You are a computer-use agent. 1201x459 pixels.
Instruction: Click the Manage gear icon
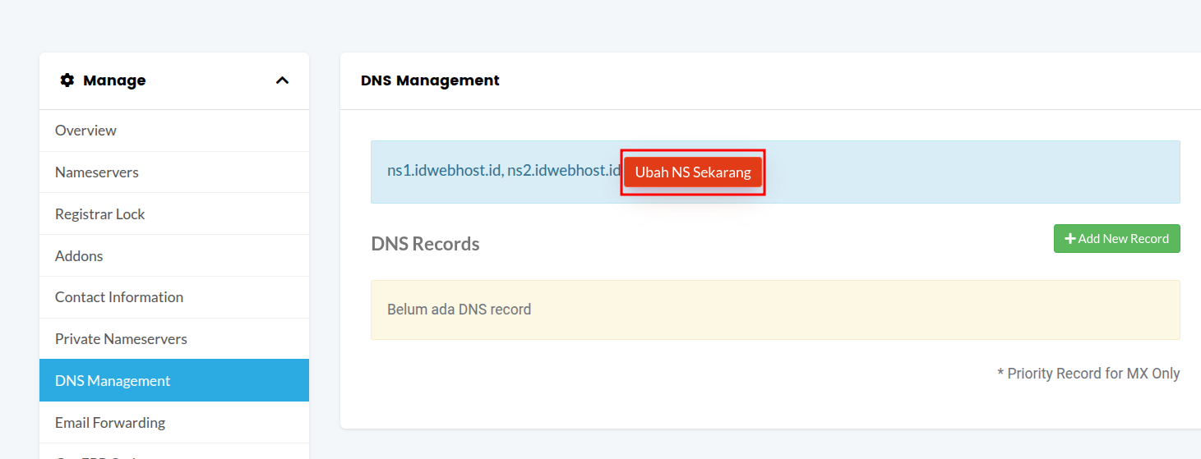tap(67, 80)
